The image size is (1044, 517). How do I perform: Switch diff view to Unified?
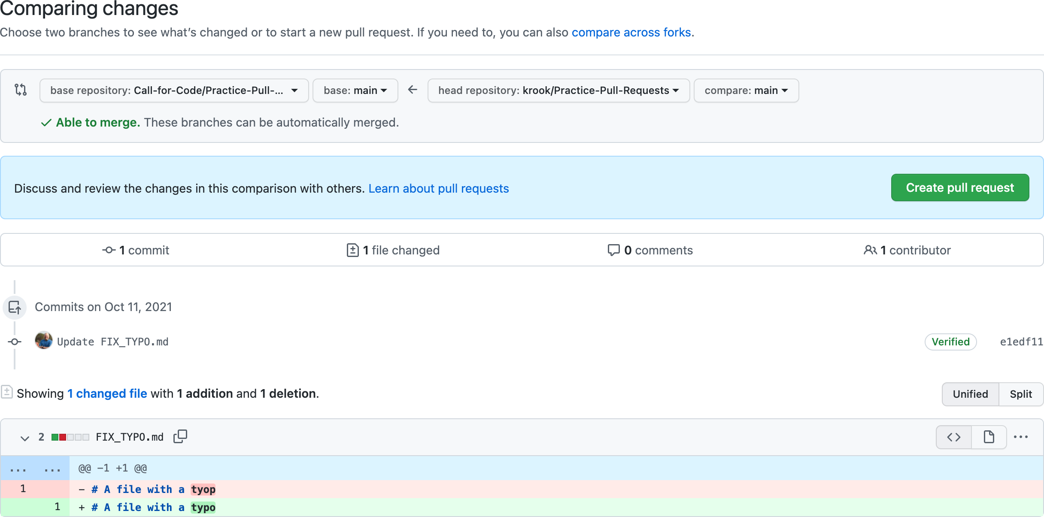pos(970,394)
